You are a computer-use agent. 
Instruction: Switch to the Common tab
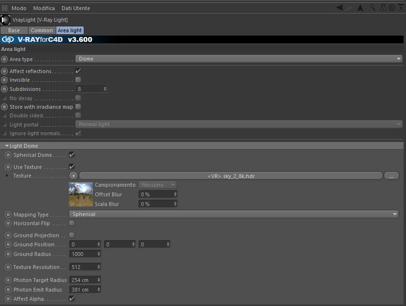(42, 30)
